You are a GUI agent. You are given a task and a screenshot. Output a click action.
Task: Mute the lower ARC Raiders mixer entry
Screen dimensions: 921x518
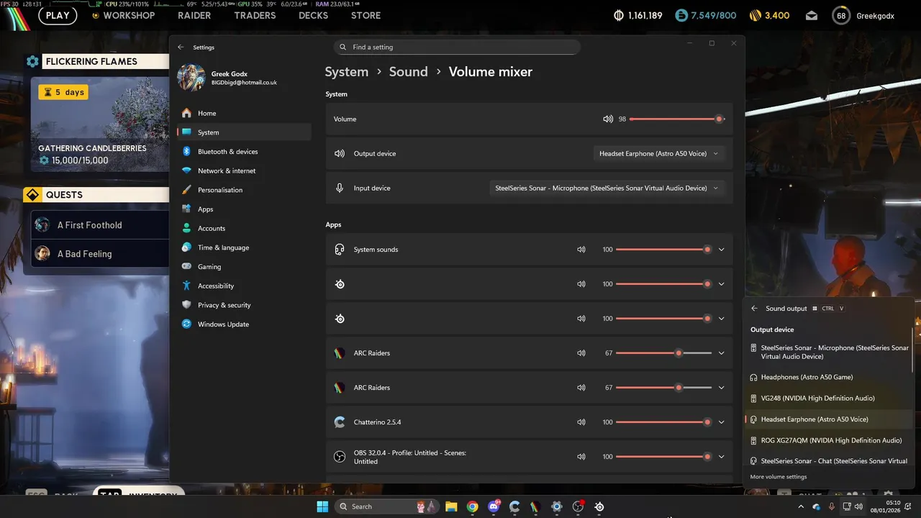pos(581,388)
